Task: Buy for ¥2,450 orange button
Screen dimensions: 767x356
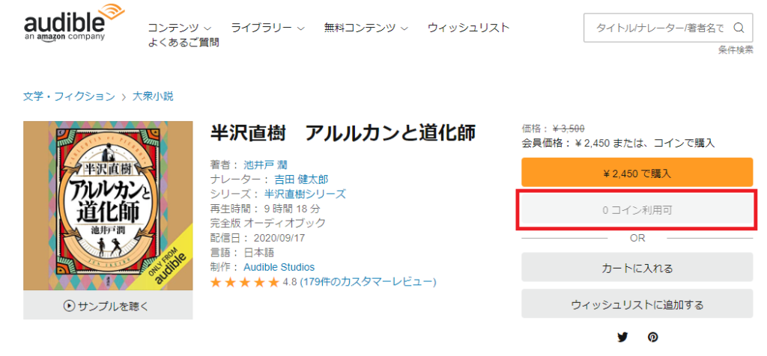Action: pyautogui.click(x=637, y=172)
